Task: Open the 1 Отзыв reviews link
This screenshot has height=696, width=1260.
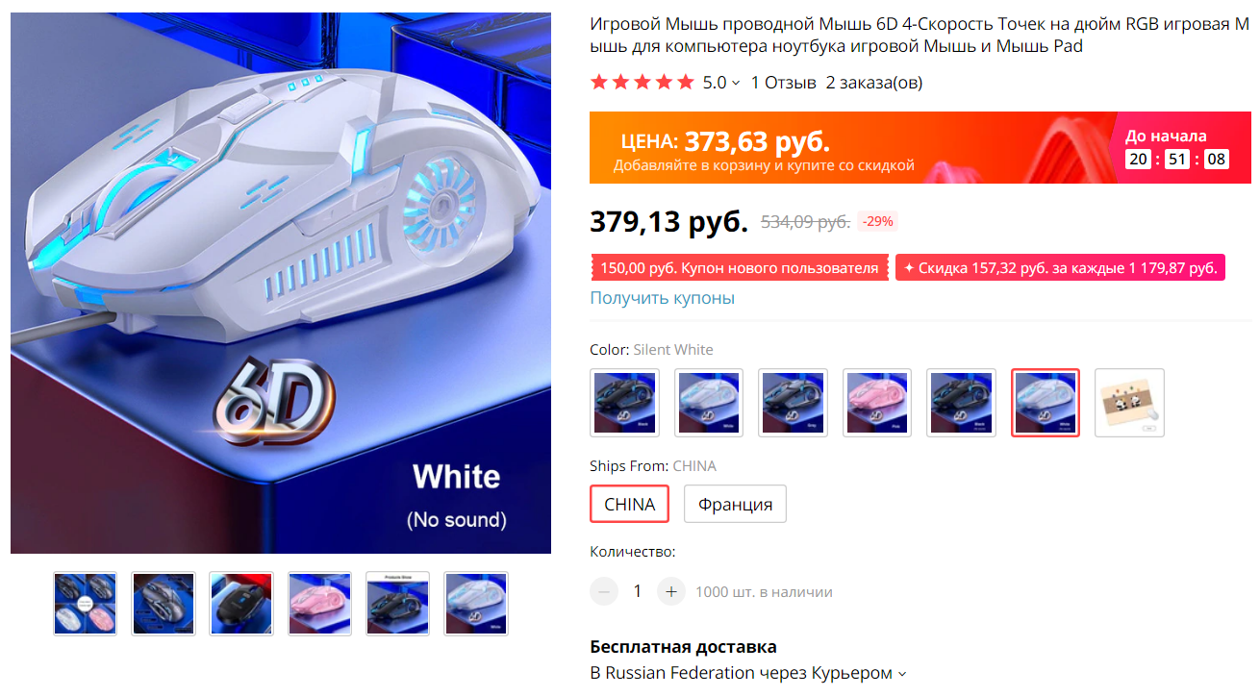Action: [x=783, y=83]
